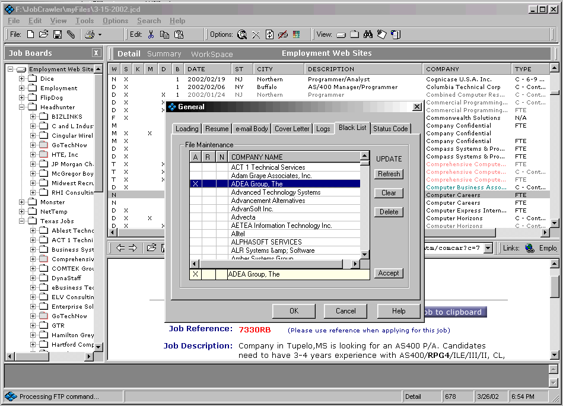Click the tag icon in View toolbar
The height and width of the screenshot is (406, 563).
[x=381, y=34]
